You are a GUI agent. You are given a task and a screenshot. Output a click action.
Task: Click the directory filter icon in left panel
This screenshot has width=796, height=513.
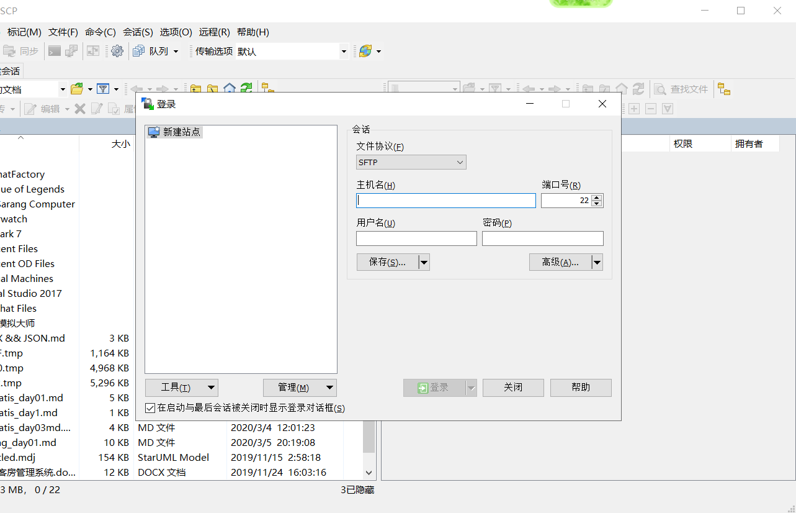pos(104,89)
